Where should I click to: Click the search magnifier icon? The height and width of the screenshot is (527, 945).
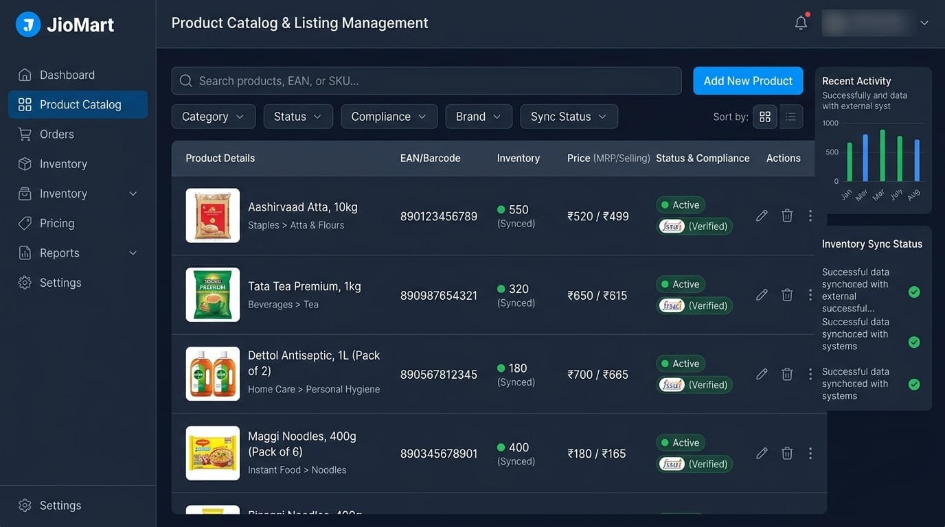click(185, 81)
